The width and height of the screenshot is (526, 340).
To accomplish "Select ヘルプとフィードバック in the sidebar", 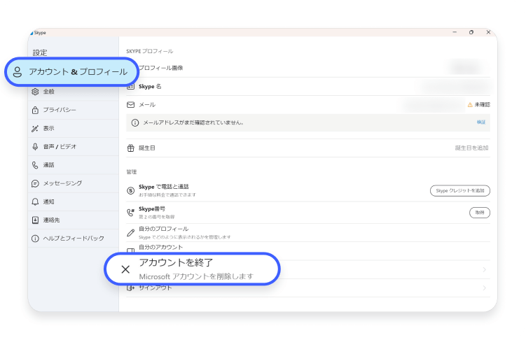I will 74,239.
